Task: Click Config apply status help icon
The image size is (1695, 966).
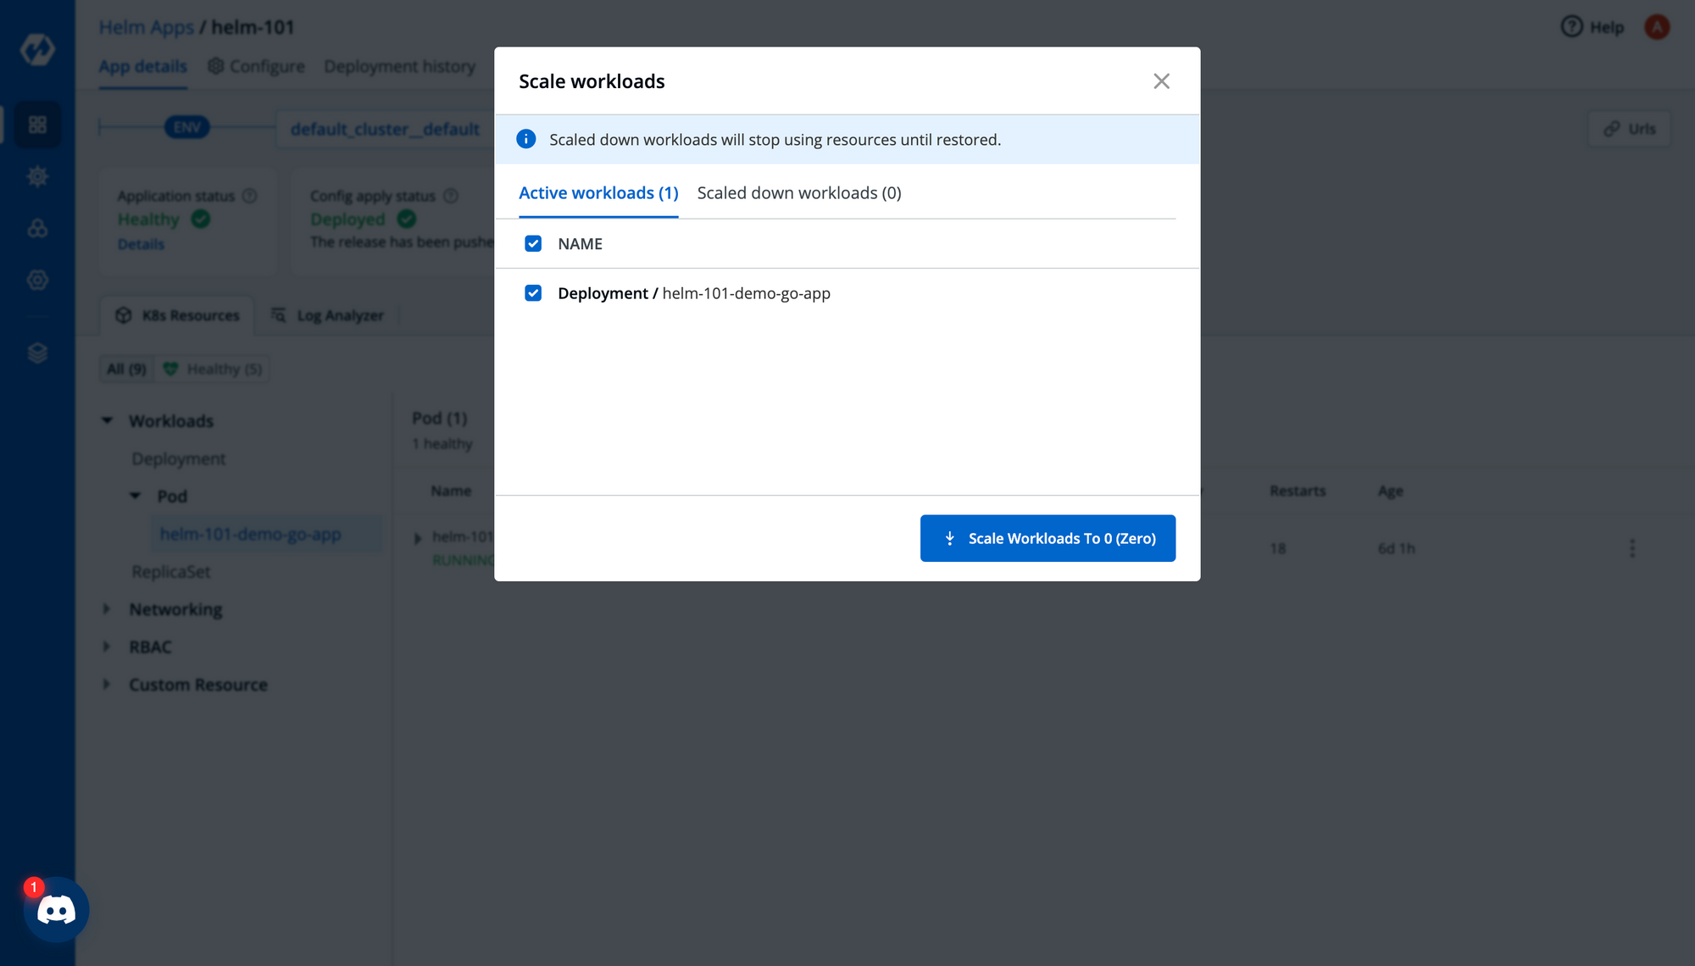Action: point(451,196)
